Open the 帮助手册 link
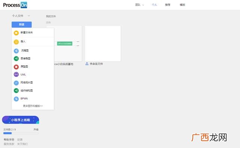 pyautogui.click(x=9, y=140)
